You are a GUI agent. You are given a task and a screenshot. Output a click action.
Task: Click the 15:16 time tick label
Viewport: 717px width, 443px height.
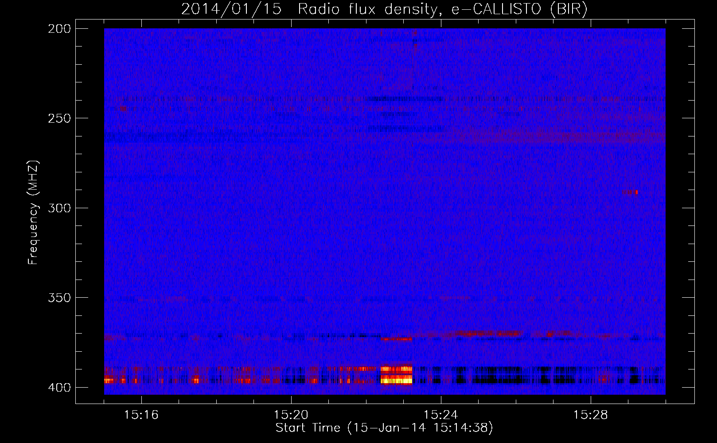141,415
